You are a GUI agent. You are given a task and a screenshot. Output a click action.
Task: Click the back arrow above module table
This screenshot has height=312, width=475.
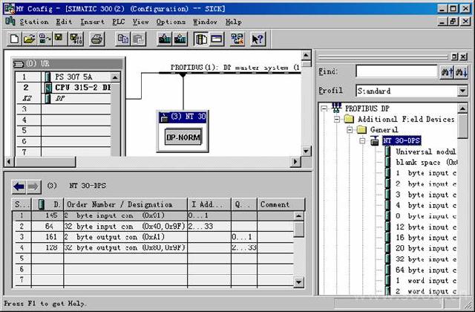pos(19,186)
